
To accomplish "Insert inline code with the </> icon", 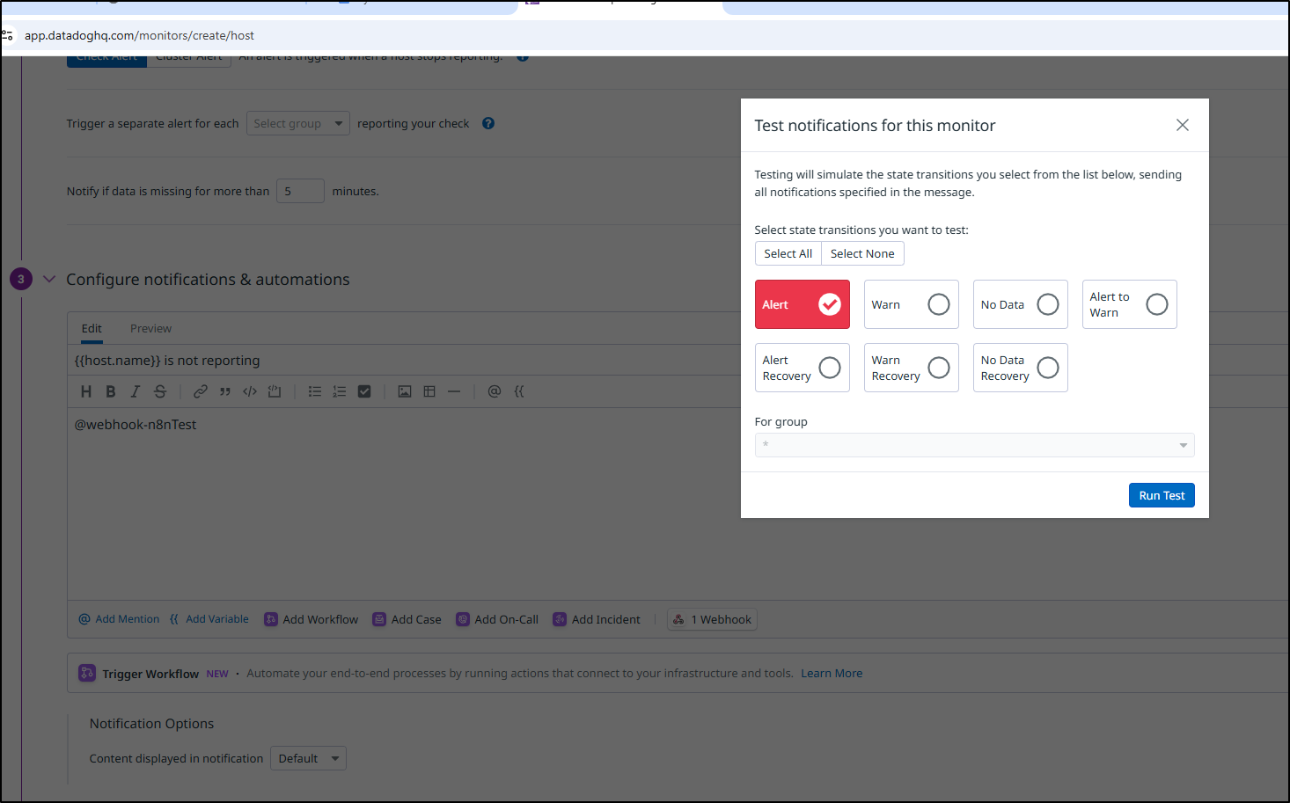I will pos(250,391).
